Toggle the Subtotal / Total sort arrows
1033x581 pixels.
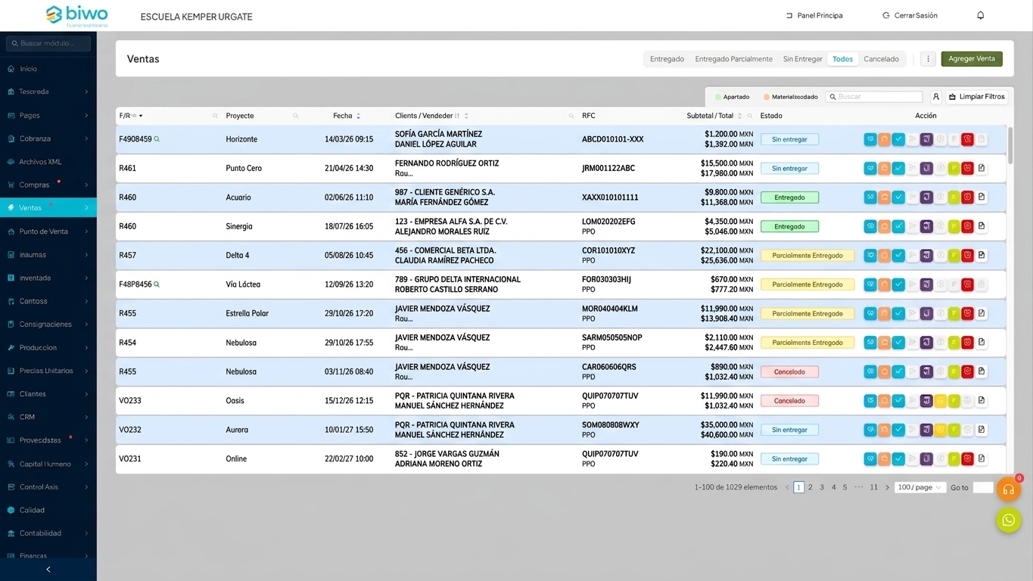click(740, 116)
